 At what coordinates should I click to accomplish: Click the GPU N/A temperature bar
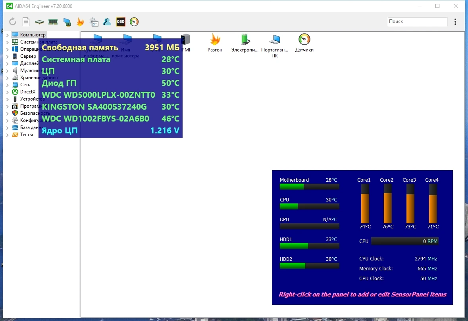(310, 226)
